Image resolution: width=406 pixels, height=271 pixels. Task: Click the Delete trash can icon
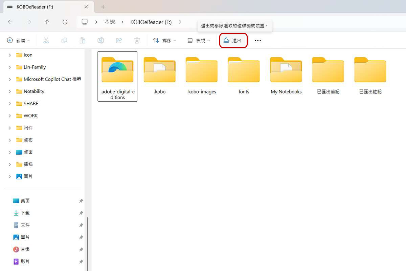[137, 41]
